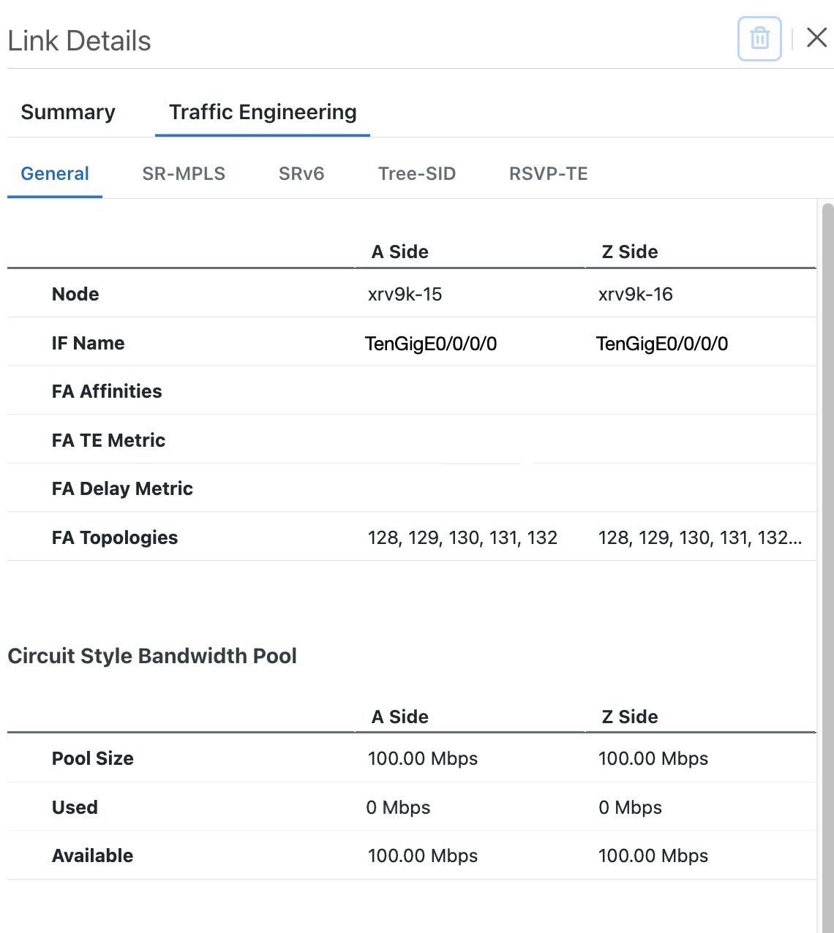Open the Tree-SID sub-tab
Viewport: 834px width, 933px height.
[417, 173]
